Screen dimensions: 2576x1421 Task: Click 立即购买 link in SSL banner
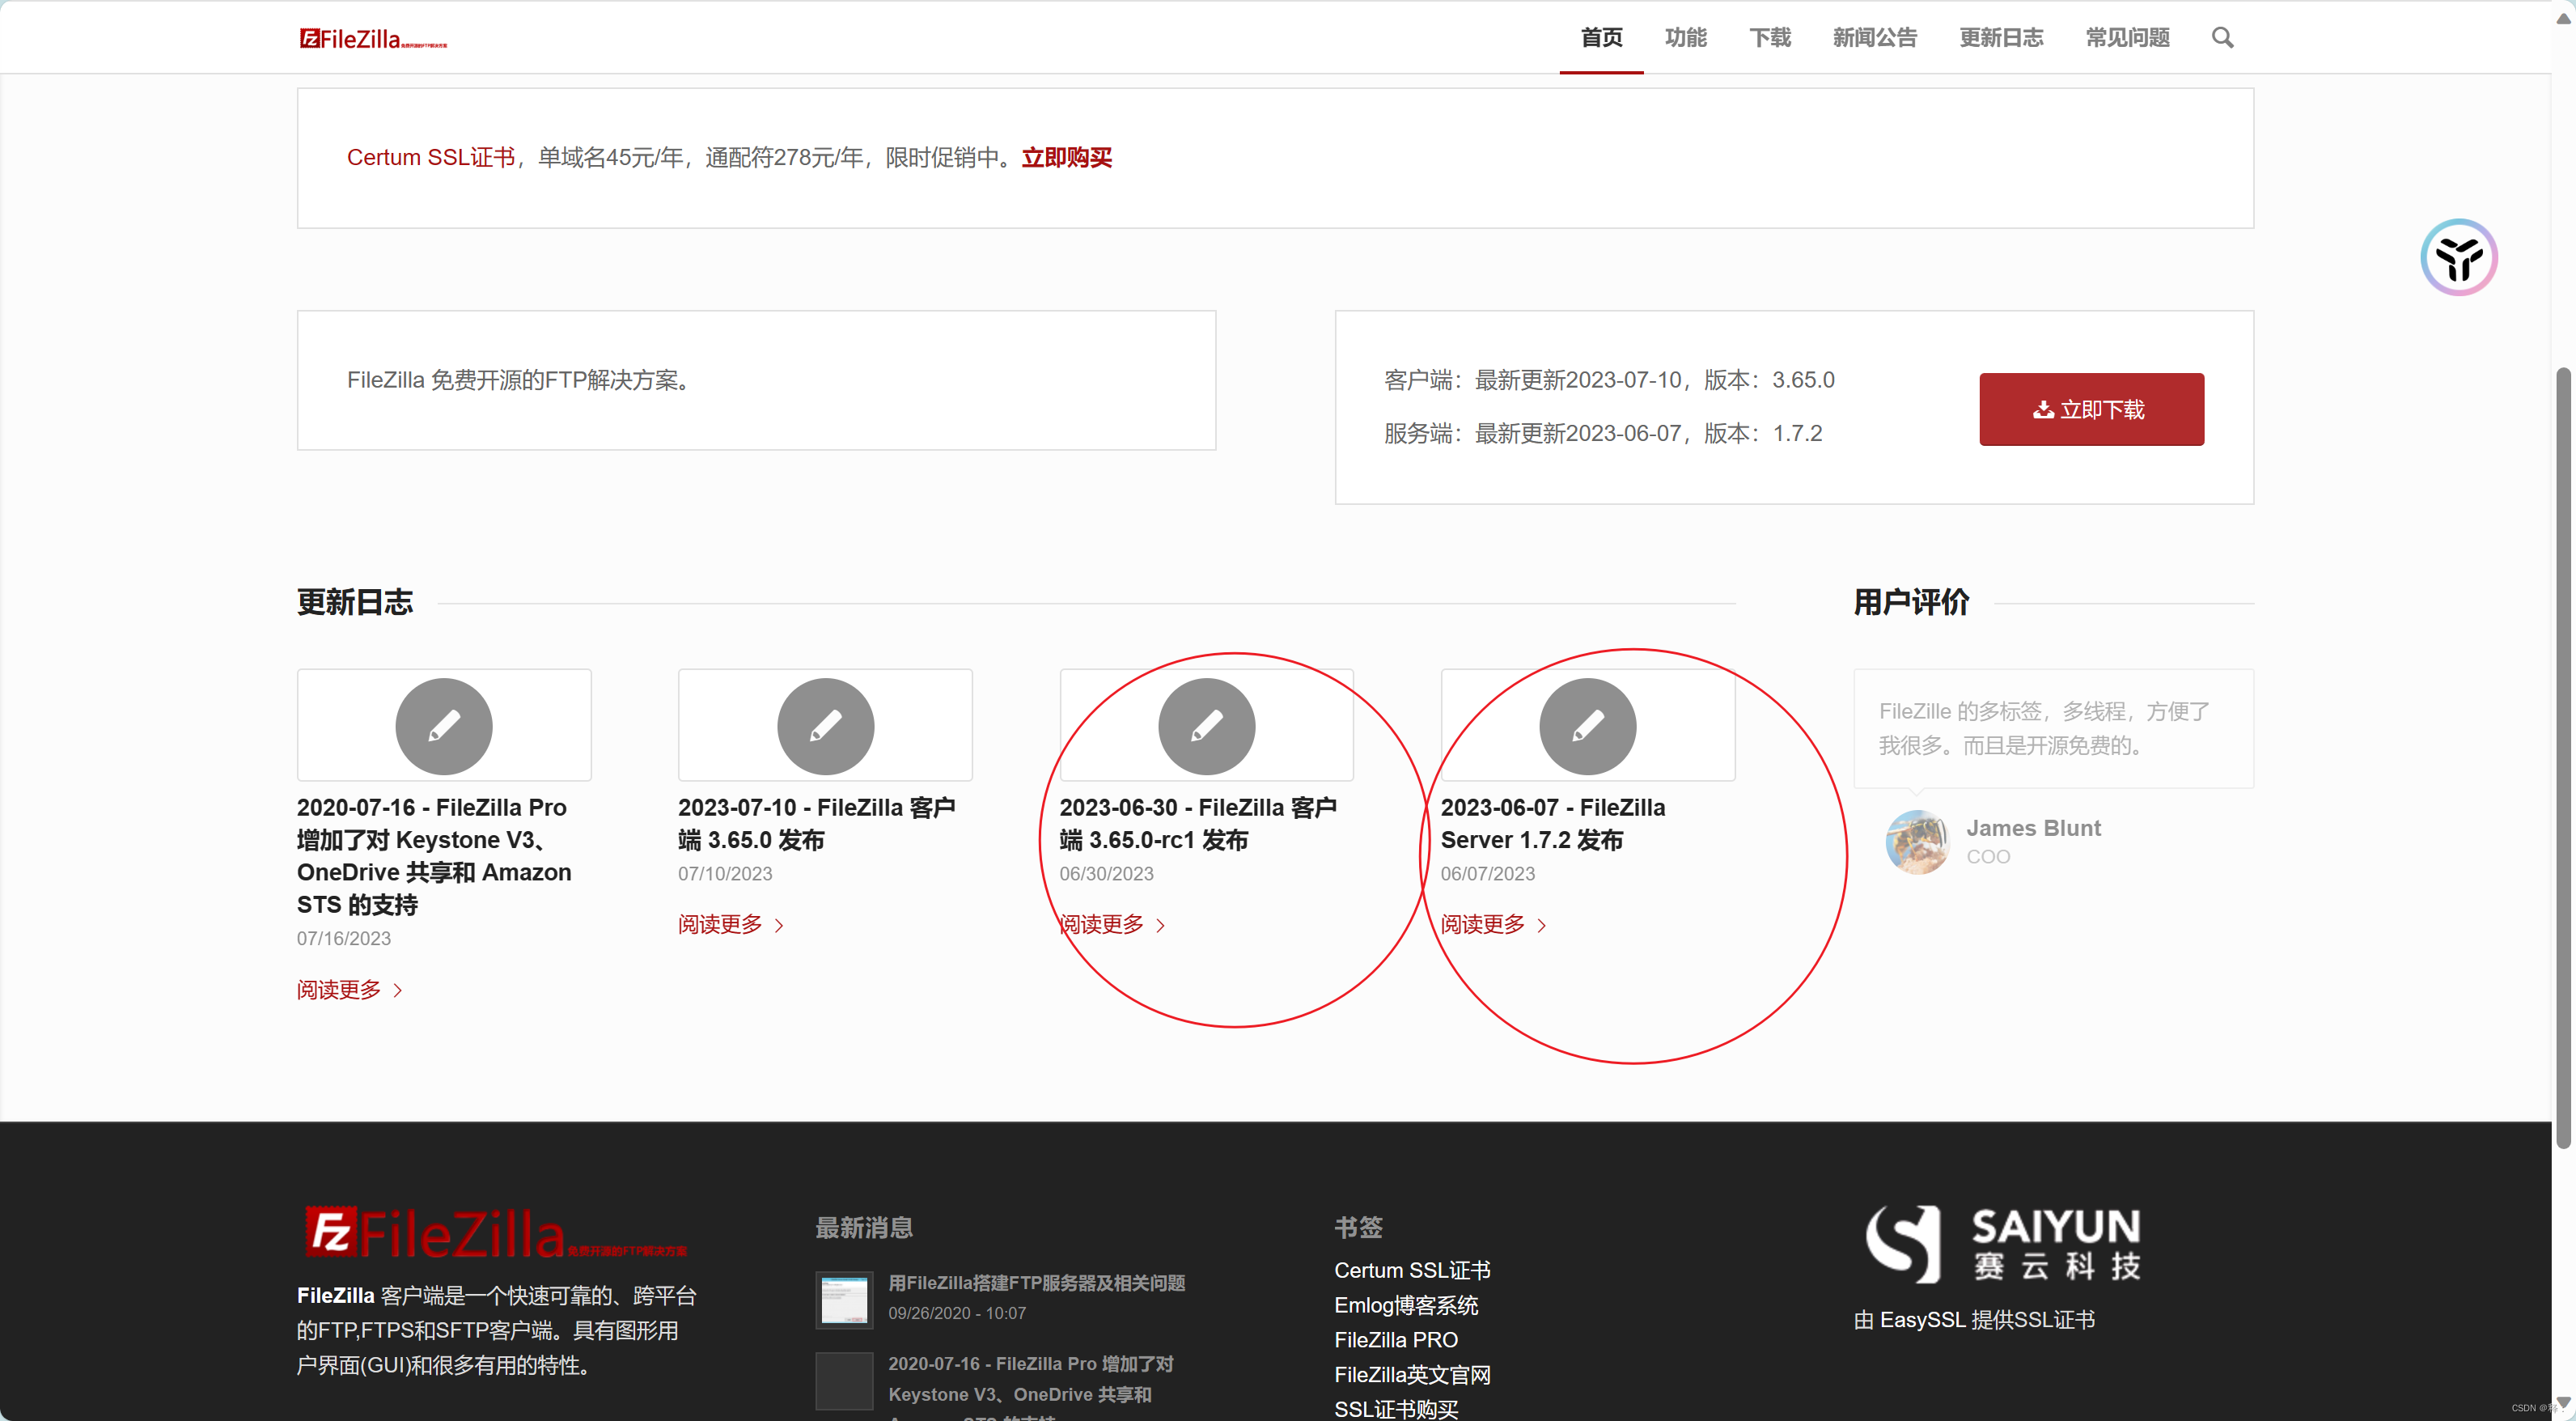click(1066, 158)
